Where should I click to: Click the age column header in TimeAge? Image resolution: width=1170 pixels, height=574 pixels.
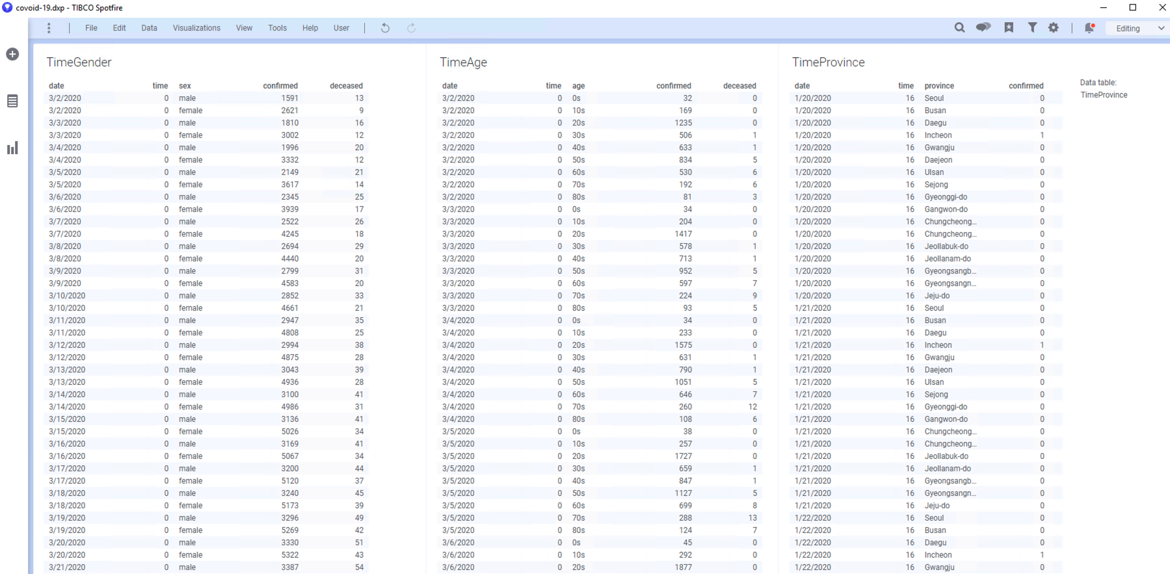(x=578, y=86)
